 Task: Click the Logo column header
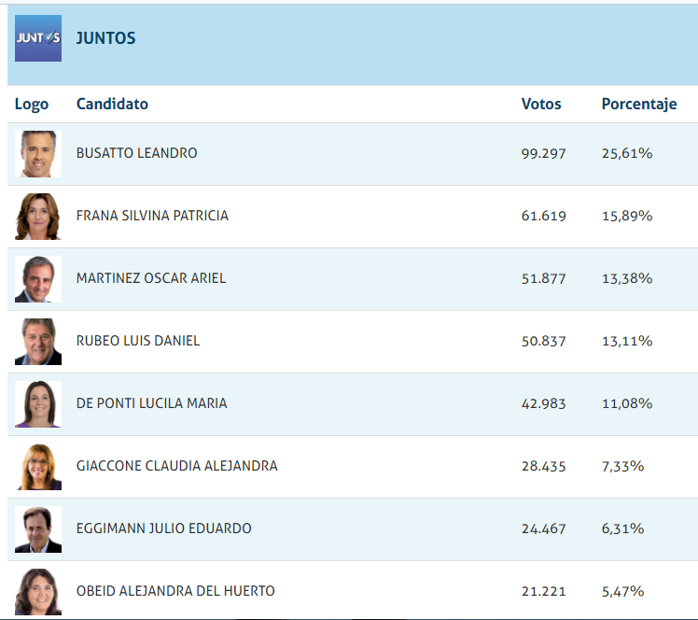point(32,105)
